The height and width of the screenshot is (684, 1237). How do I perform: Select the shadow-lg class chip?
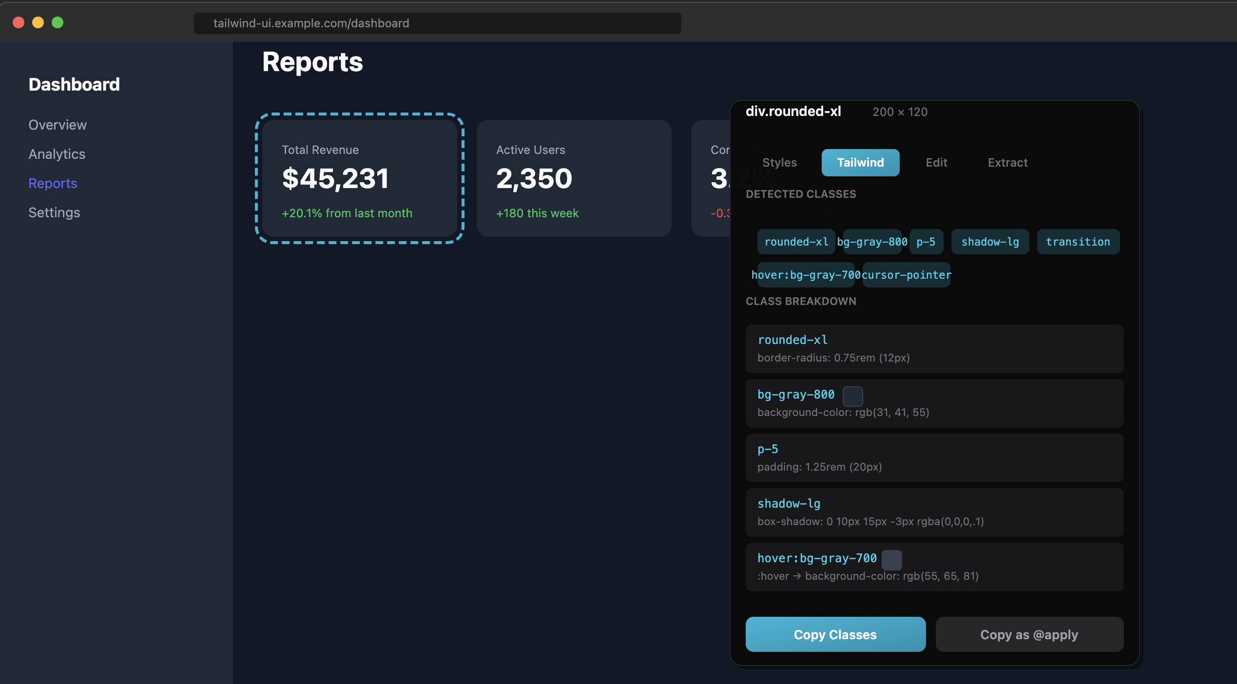[x=989, y=241]
